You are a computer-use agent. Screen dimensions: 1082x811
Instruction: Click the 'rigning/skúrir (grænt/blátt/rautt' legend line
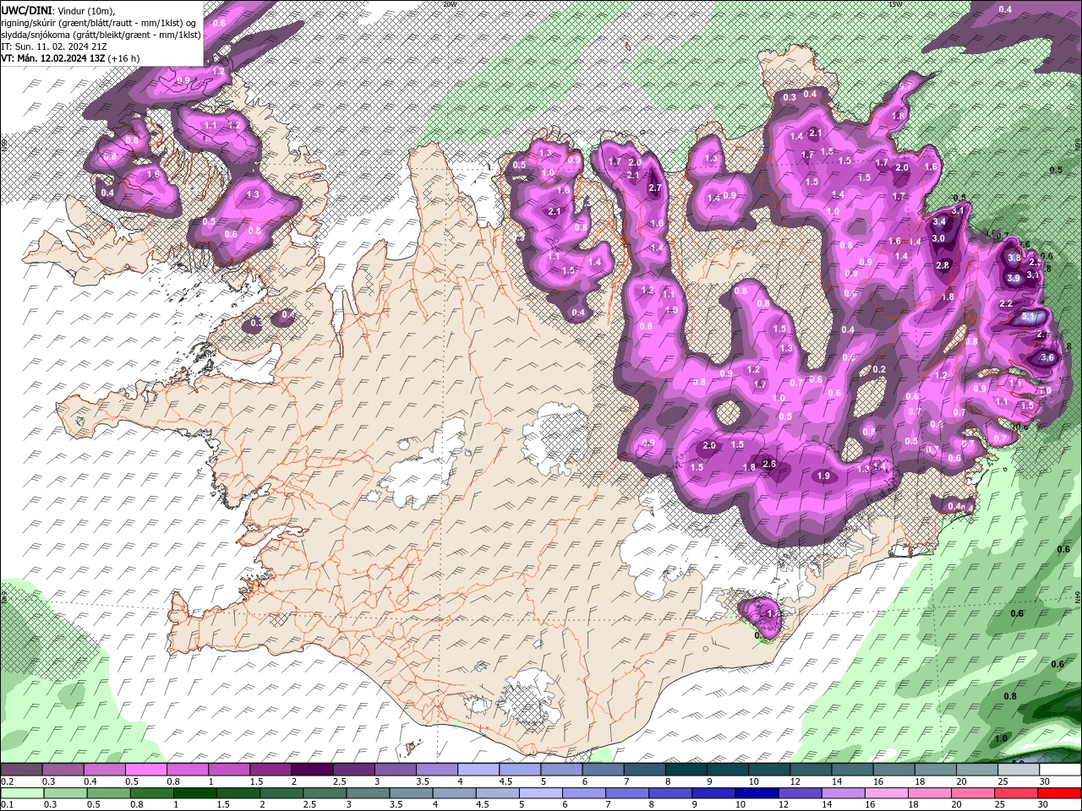[99, 23]
